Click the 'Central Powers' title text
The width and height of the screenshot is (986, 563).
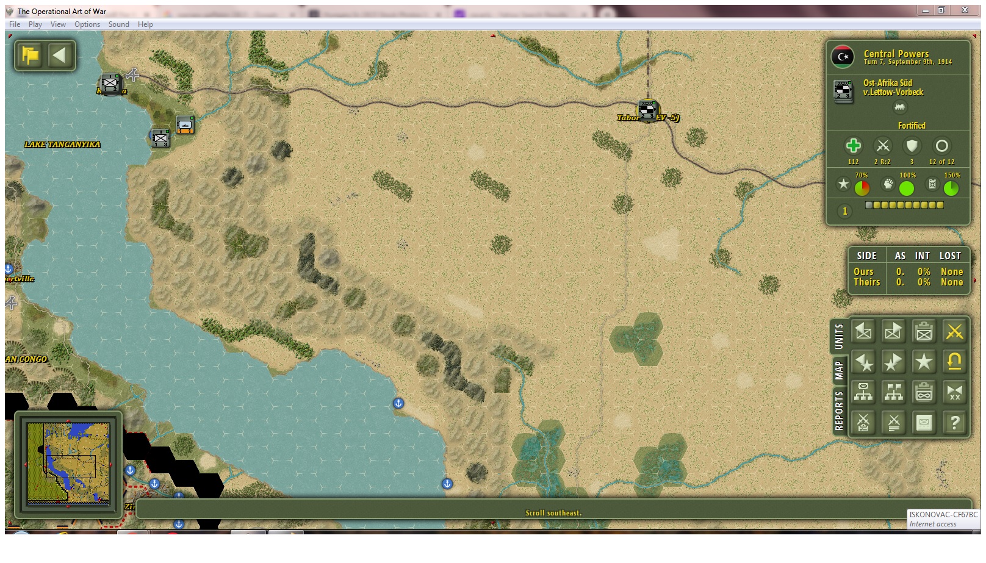pos(896,54)
